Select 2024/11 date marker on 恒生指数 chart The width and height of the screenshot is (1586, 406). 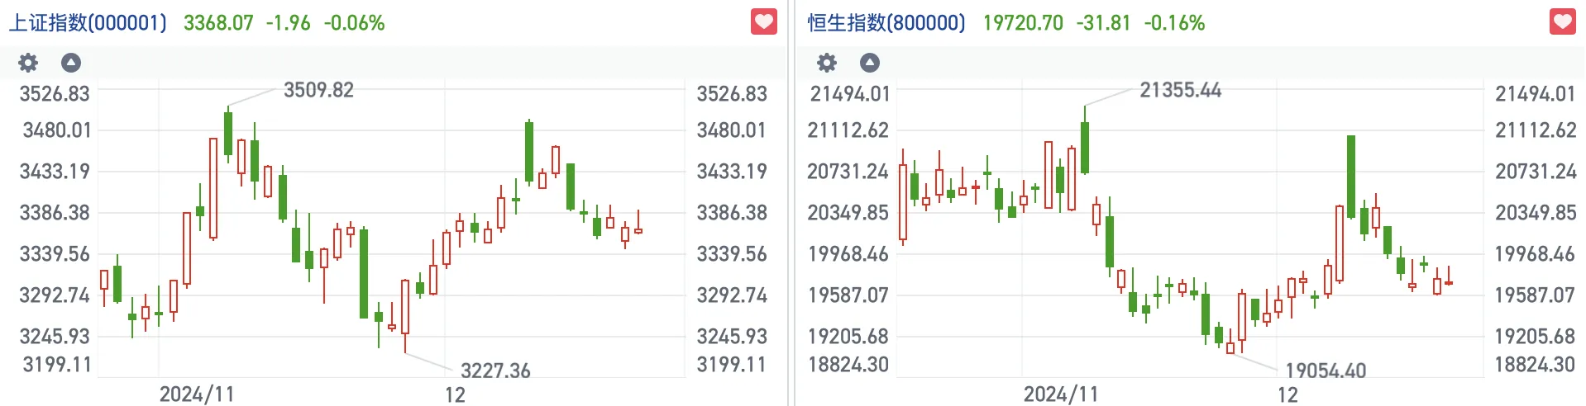1061,394
